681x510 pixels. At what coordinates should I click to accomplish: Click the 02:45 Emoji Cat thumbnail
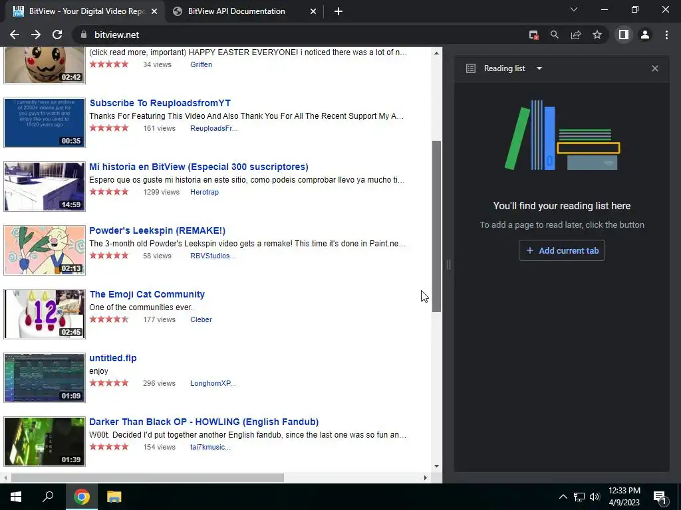[x=45, y=314]
